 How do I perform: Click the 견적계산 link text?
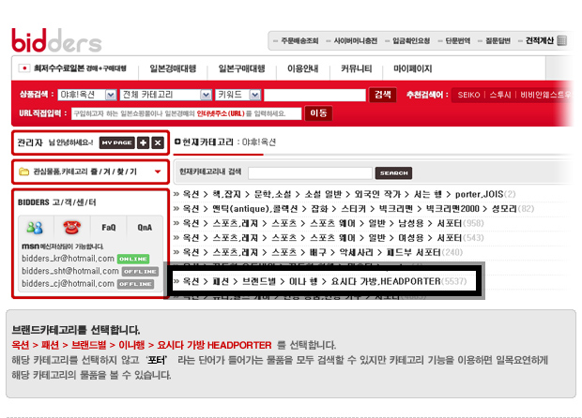[540, 40]
